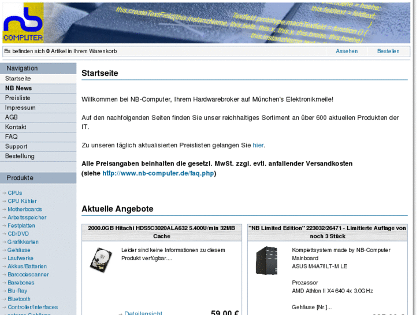
Task: Go to the Preisliste page
Action: coord(38,98)
